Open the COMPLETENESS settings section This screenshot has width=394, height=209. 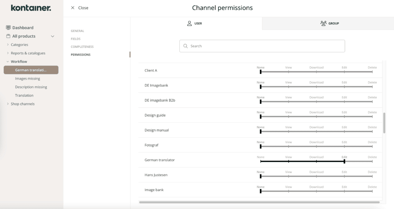(82, 47)
